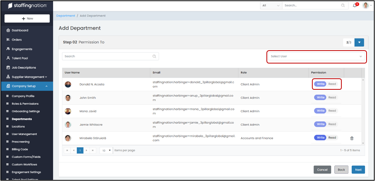The height and width of the screenshot is (181, 375).
Task: Click Mona Javid's avatar
Action: (68, 111)
